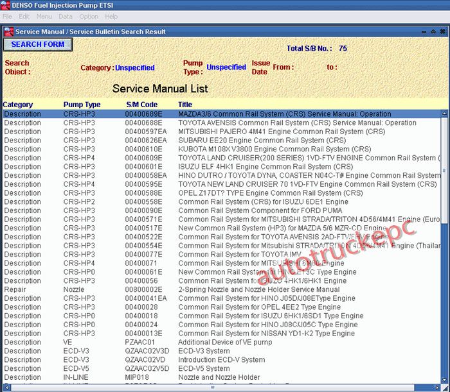Open the Menu menu item
The width and height of the screenshot is (450, 392).
tap(44, 17)
